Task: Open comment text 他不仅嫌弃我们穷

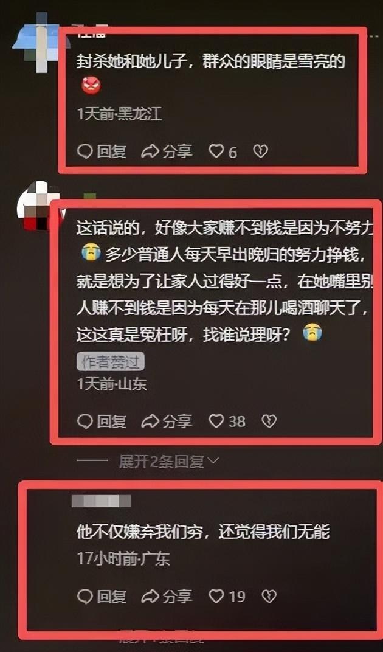Action: pos(143,532)
